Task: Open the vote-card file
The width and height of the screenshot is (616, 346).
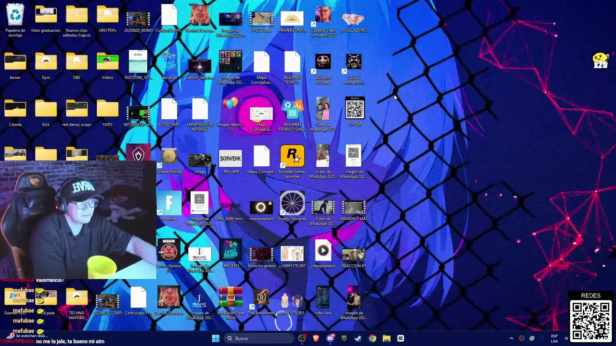Action: (x=323, y=302)
